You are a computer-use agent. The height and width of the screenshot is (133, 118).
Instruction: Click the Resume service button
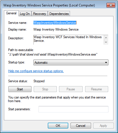tap(96, 89)
